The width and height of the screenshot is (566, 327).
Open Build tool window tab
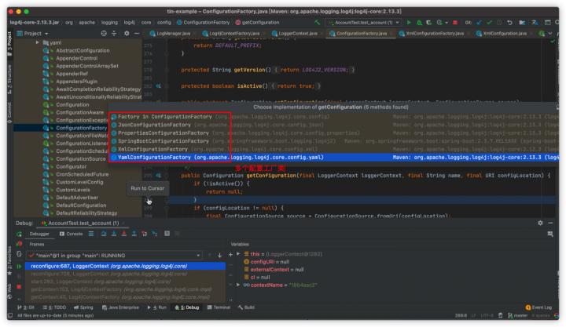(246, 307)
